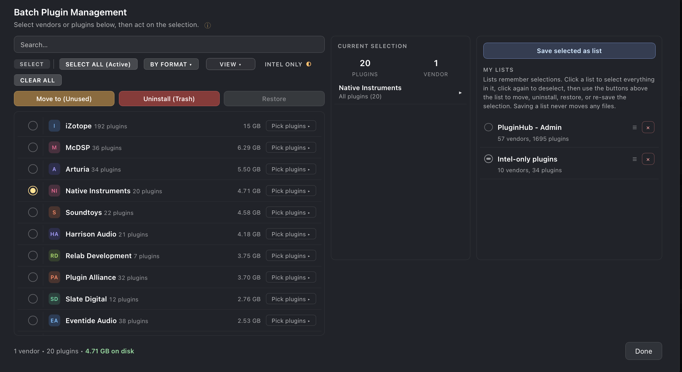Click the McDSP vendor badge icon

pyautogui.click(x=54, y=147)
